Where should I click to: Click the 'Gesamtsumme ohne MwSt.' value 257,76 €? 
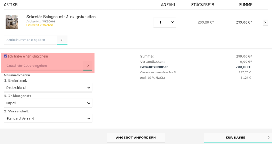pos(245,72)
